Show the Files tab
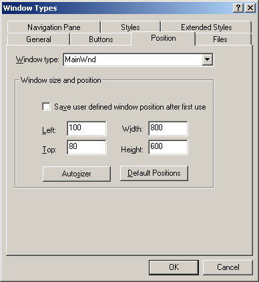The image size is (259, 282). pos(220,39)
